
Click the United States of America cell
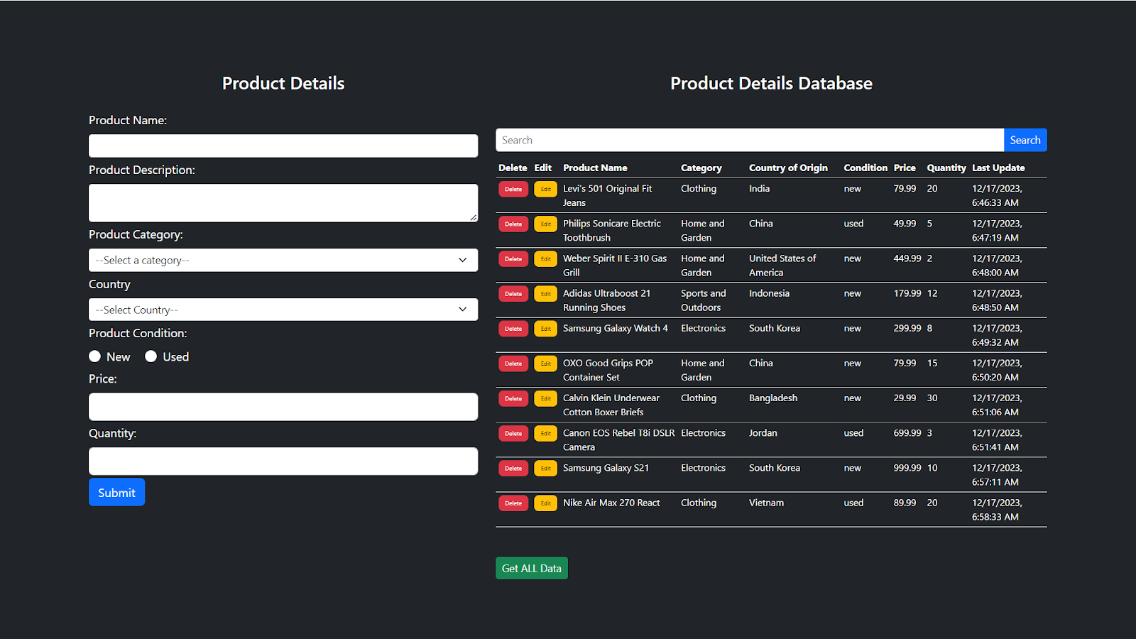tap(782, 266)
